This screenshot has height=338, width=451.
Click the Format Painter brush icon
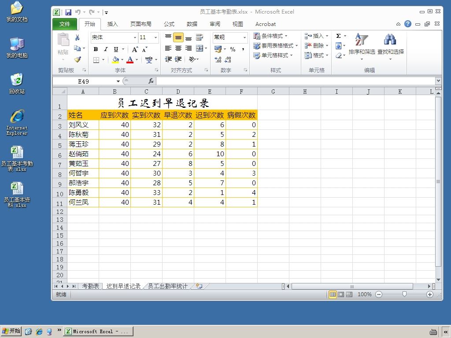point(78,59)
